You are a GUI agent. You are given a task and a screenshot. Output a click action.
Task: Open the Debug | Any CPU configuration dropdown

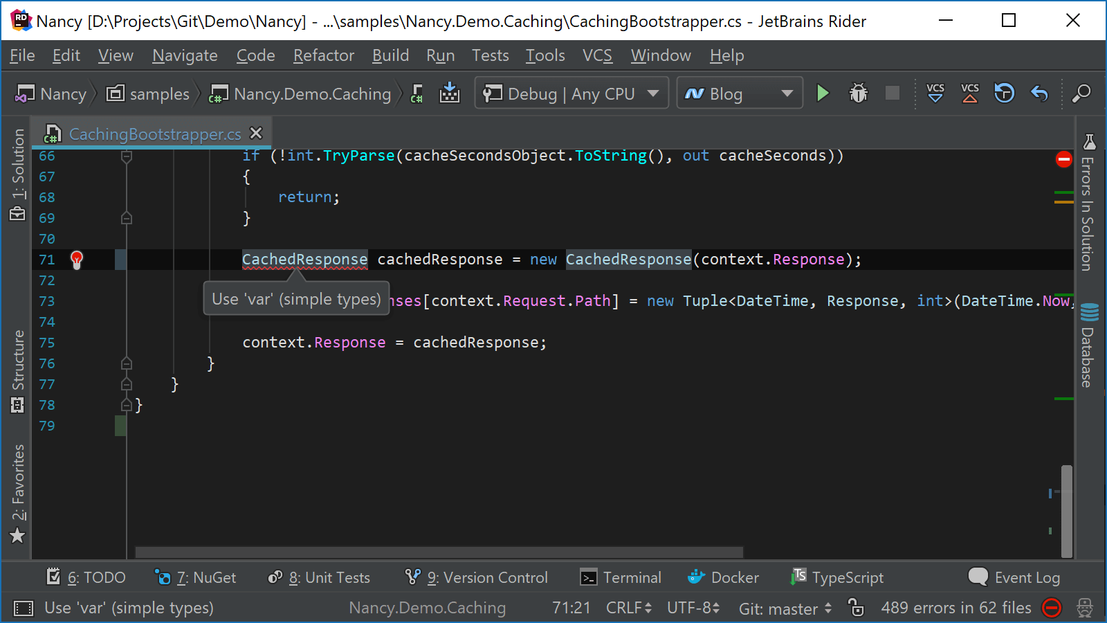coord(571,93)
